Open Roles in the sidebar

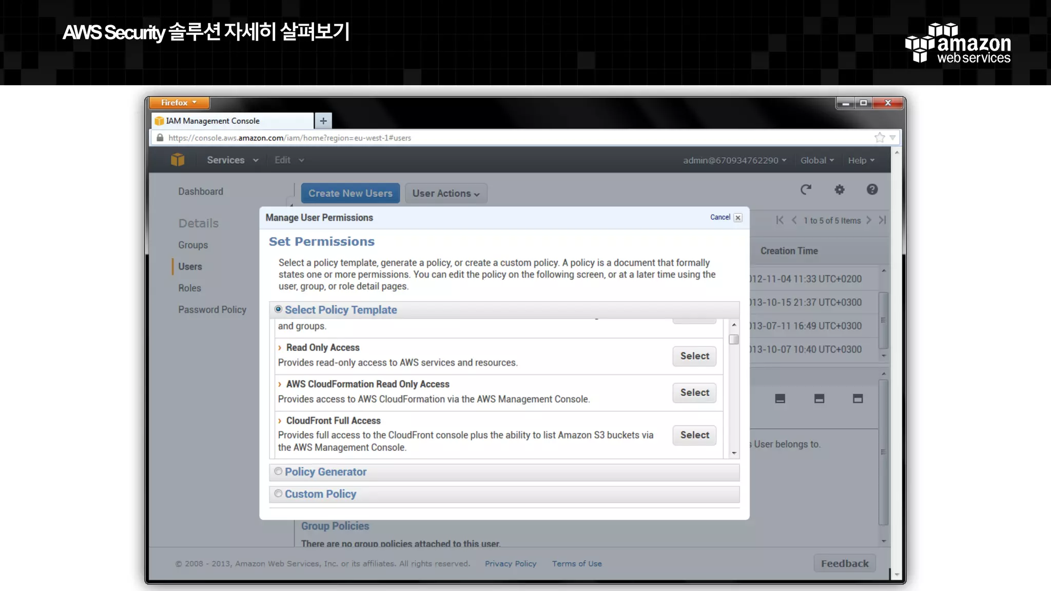189,288
